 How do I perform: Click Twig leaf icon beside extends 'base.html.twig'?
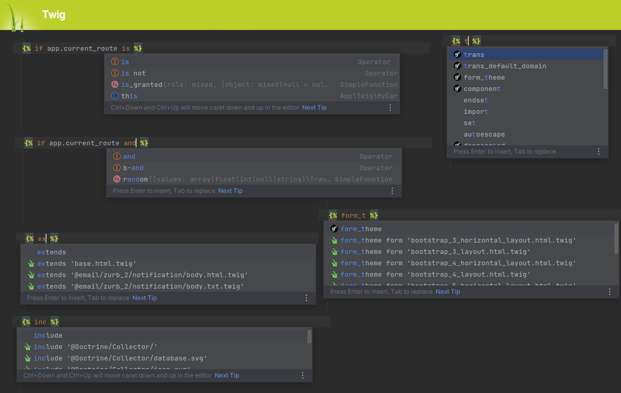point(31,264)
